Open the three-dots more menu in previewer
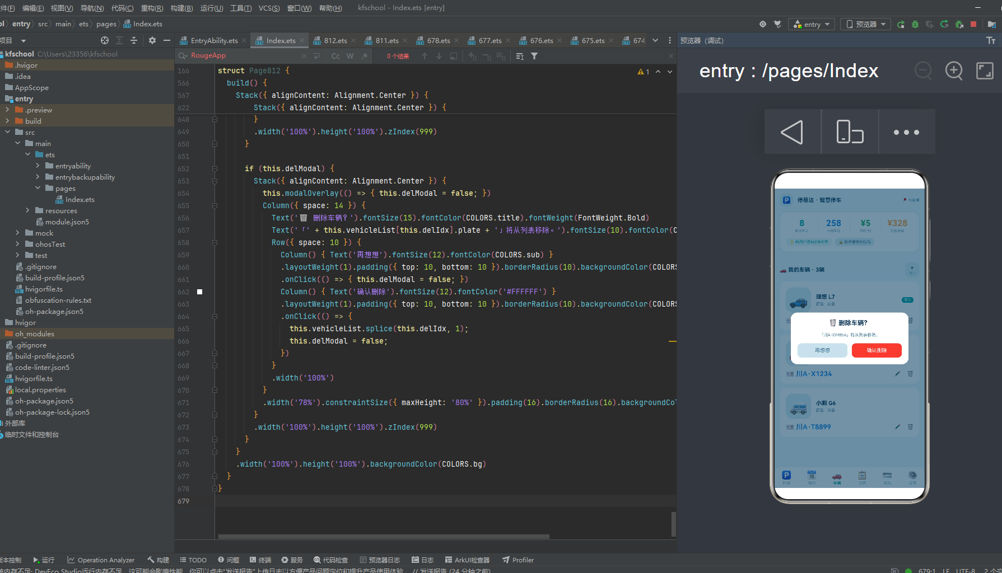Screen dimensions: 1002x573 click(x=907, y=132)
